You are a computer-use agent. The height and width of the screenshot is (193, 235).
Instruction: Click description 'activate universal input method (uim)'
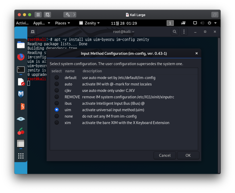(x=113, y=110)
